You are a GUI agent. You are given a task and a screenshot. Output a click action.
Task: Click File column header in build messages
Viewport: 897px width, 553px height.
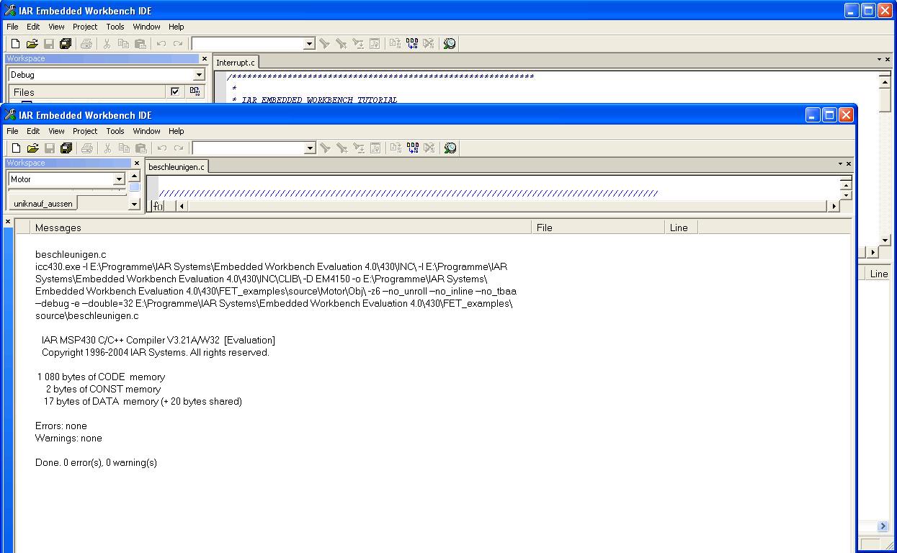tap(598, 228)
